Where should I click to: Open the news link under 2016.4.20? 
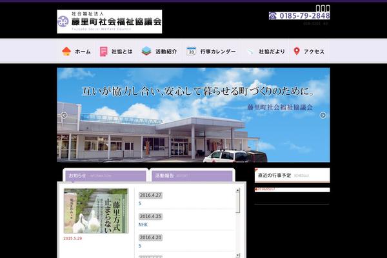(140, 246)
